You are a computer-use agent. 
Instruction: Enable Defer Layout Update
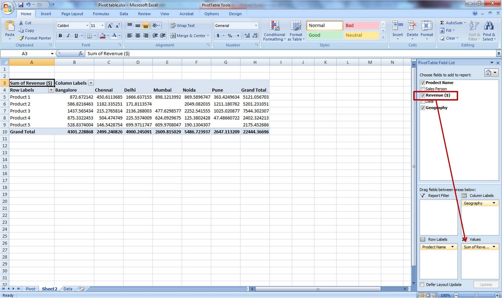click(422, 284)
